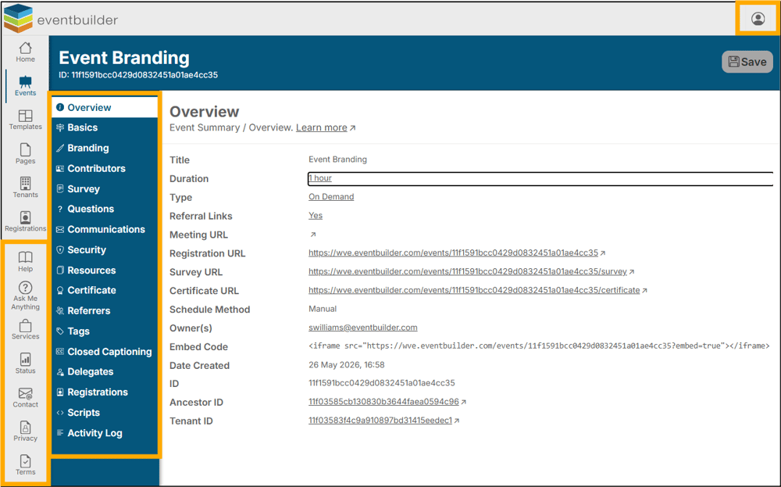This screenshot has height=487, width=781.
Task: Open the Basics section
Action: click(x=105, y=127)
